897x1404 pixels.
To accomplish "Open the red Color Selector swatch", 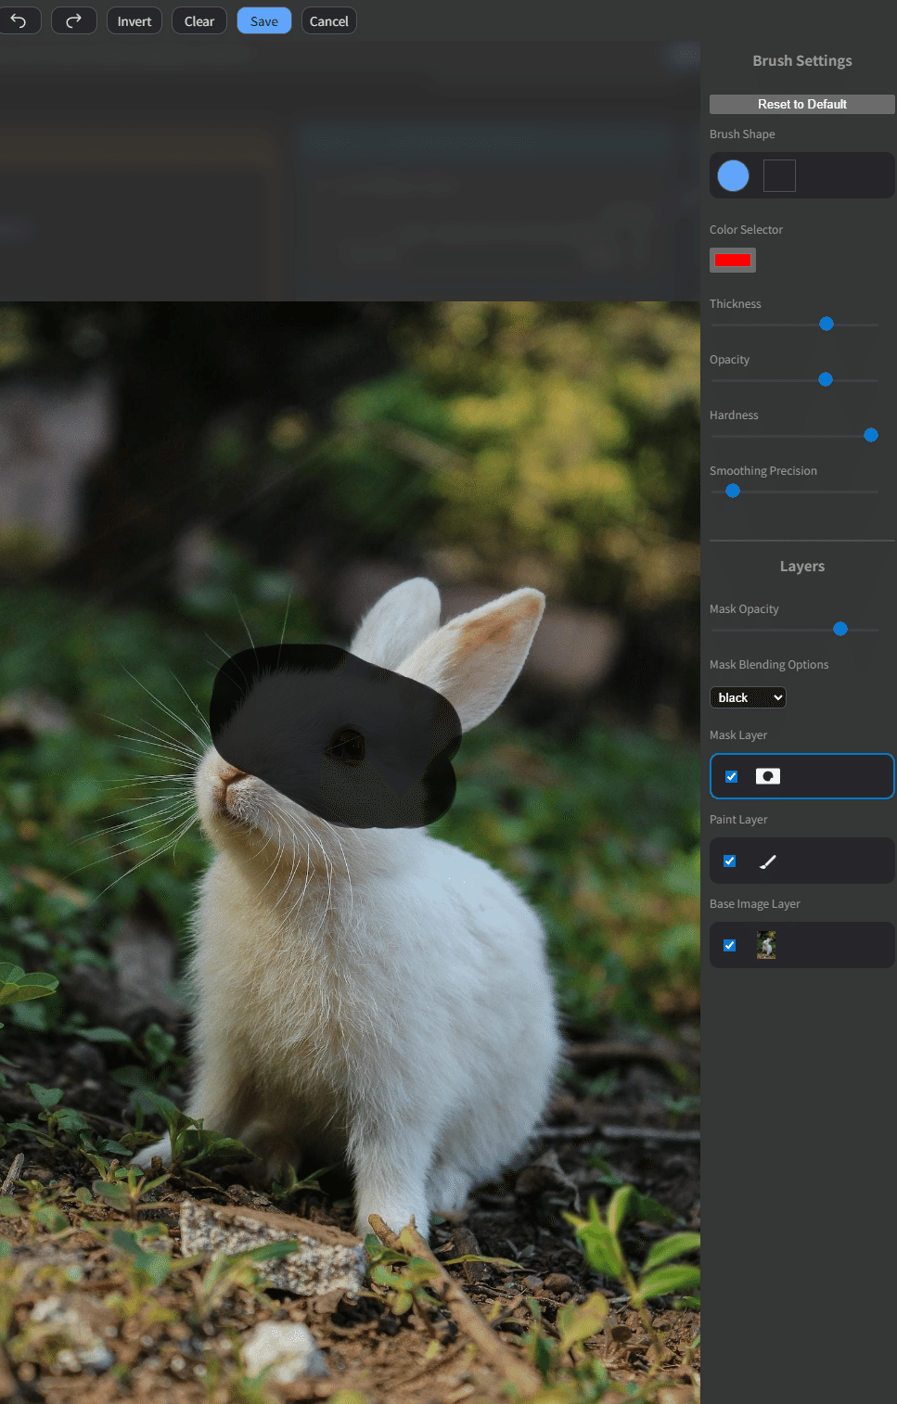I will pos(732,260).
